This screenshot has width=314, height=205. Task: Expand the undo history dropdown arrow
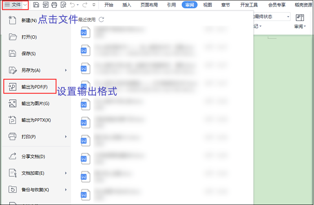78,5
